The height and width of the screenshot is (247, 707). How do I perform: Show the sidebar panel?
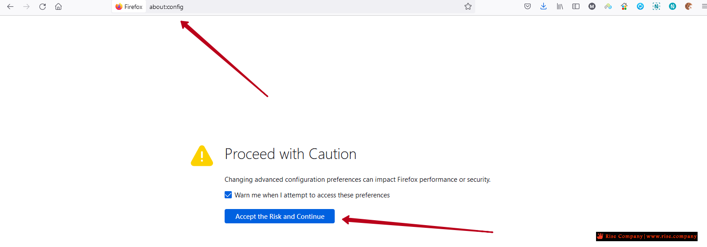click(576, 6)
